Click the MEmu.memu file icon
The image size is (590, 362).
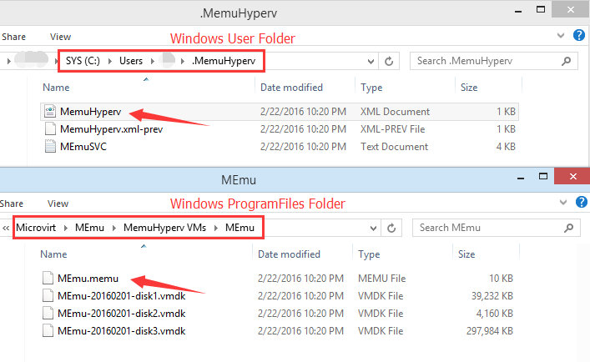[x=49, y=277]
